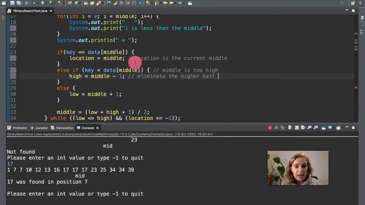The height and width of the screenshot is (205, 365).
Task: Close the BinarySearchTest.java editor tab
Action: pos(51,11)
